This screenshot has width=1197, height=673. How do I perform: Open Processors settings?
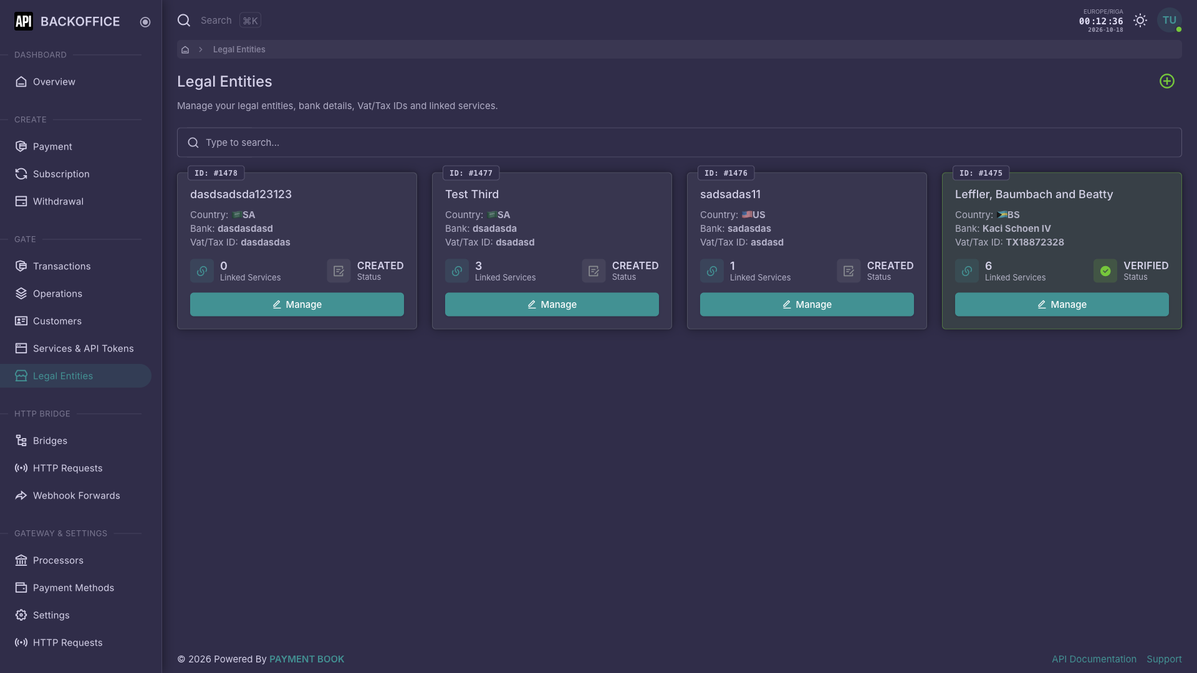pyautogui.click(x=75, y=560)
